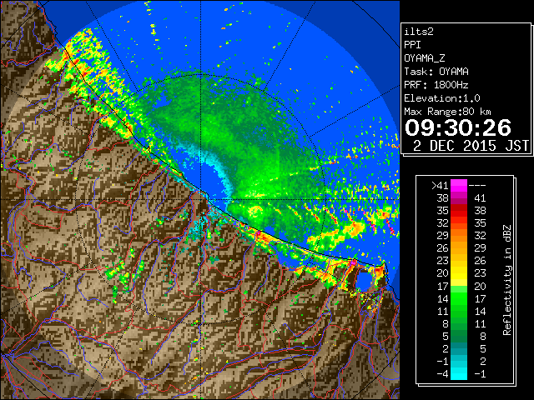
Task: Click the "-4" legend label
Action: 442,374
